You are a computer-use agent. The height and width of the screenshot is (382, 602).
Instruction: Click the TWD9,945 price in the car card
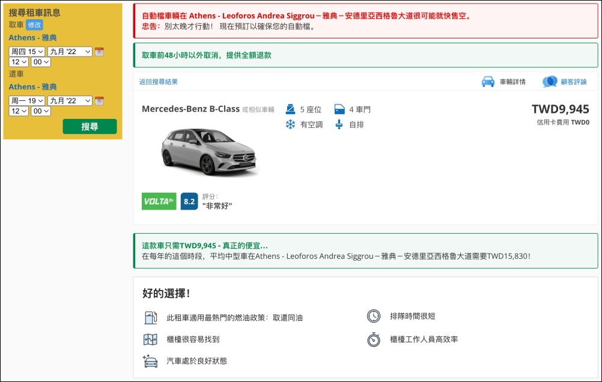(x=560, y=109)
